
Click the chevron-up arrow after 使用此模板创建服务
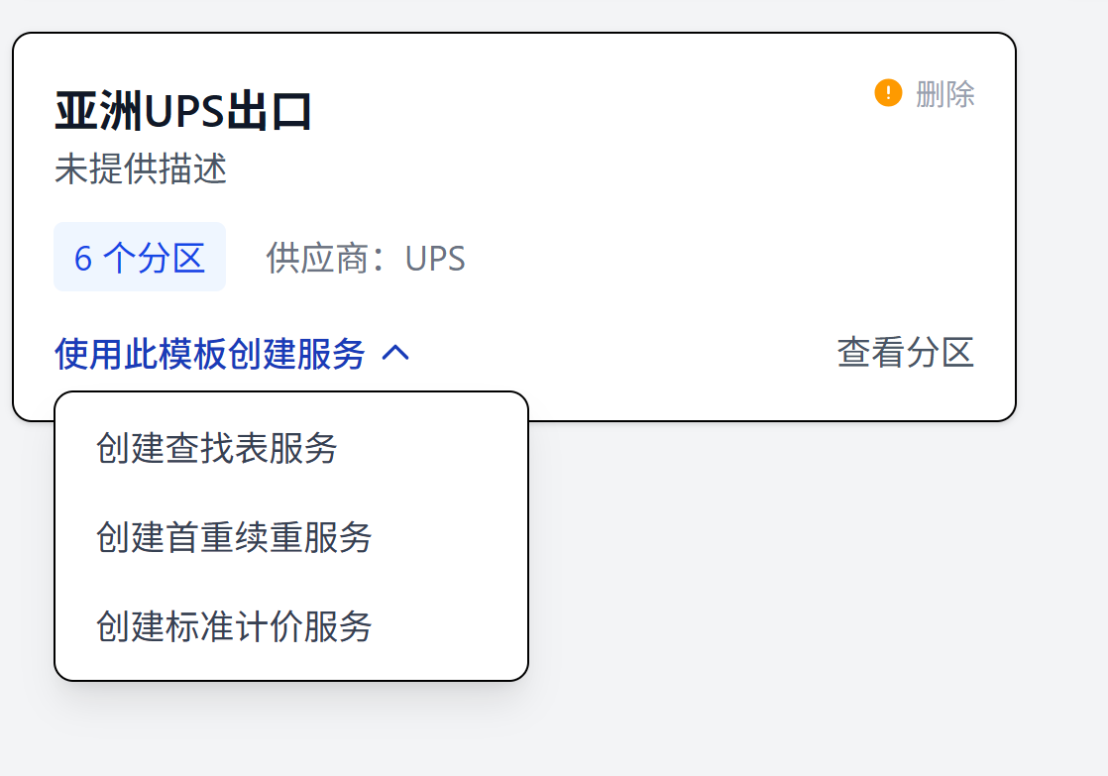pyautogui.click(x=395, y=353)
